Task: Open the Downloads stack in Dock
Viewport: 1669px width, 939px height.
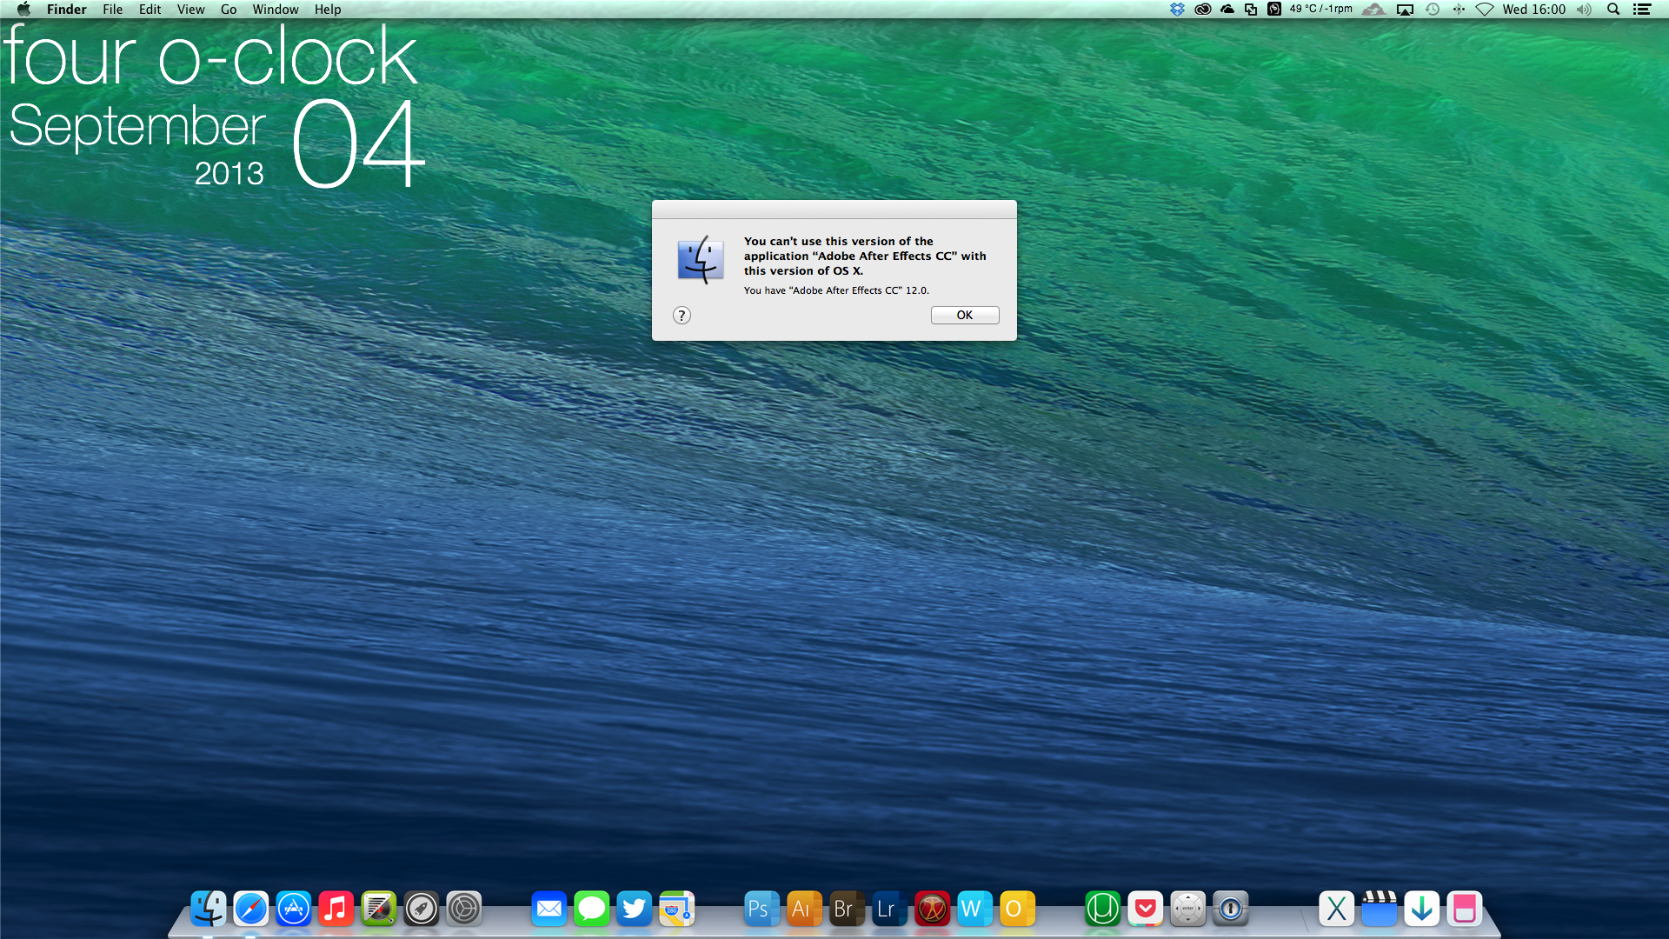Action: pos(1422,909)
